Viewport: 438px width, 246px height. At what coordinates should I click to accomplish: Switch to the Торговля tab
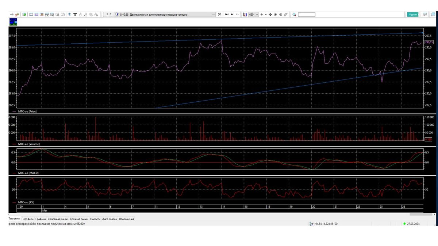coord(14,219)
